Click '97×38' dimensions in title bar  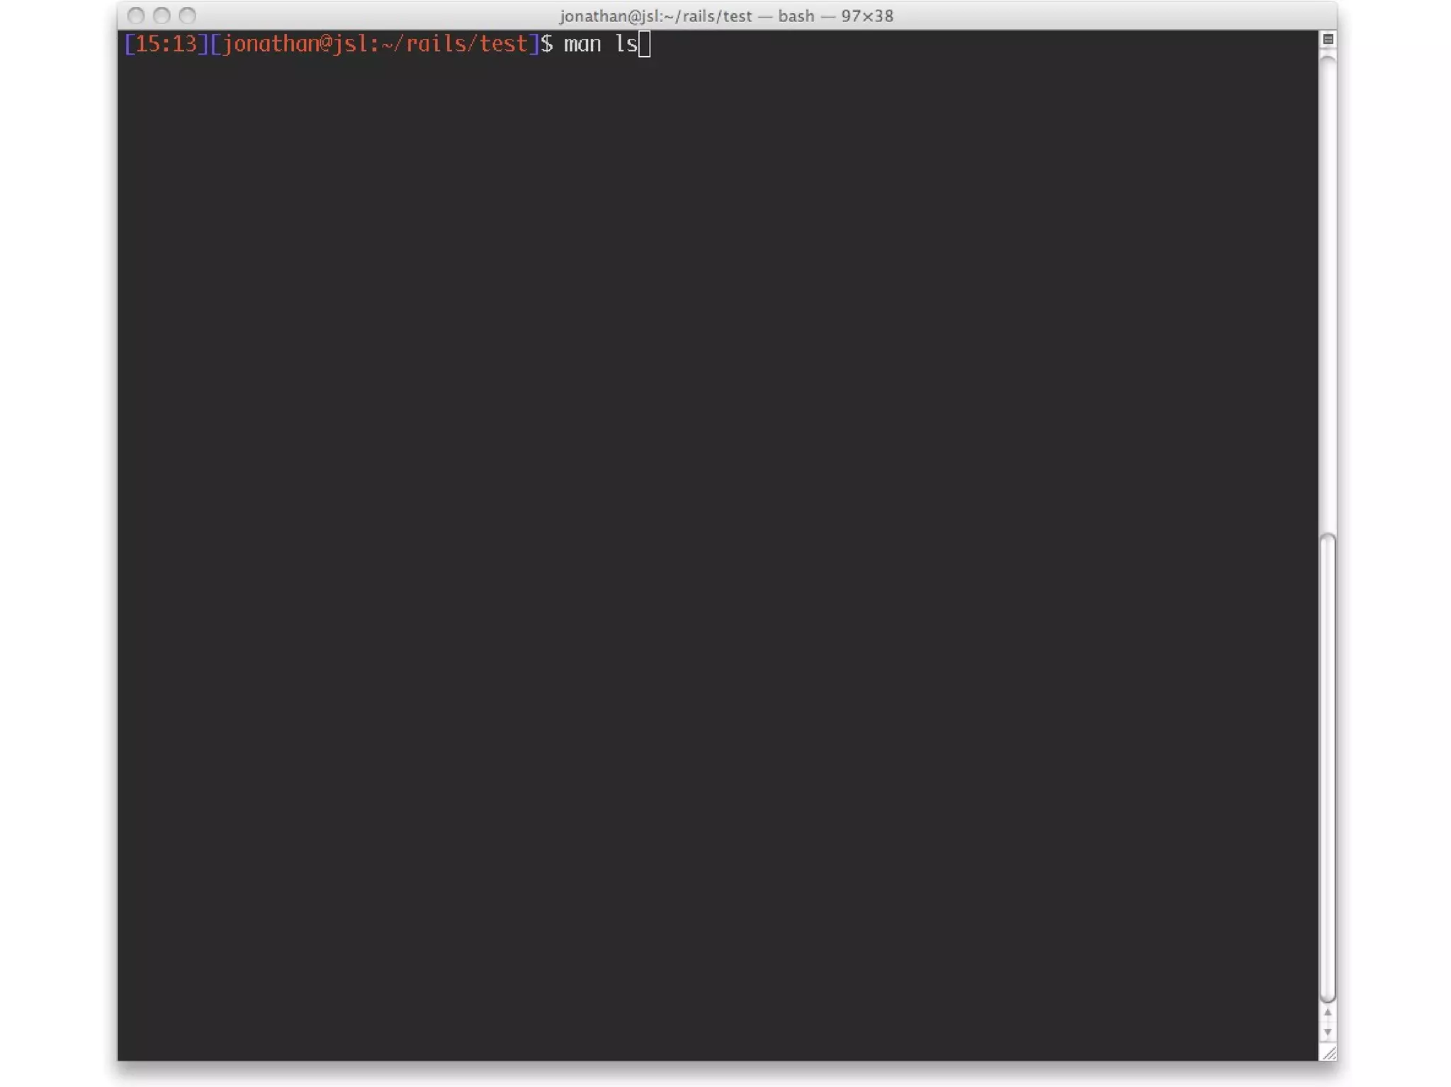click(867, 16)
